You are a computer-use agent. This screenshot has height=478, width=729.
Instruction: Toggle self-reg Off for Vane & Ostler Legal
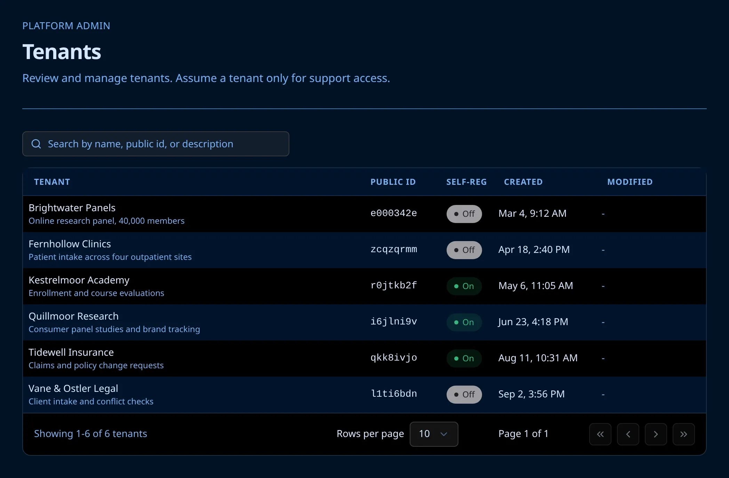tap(464, 394)
